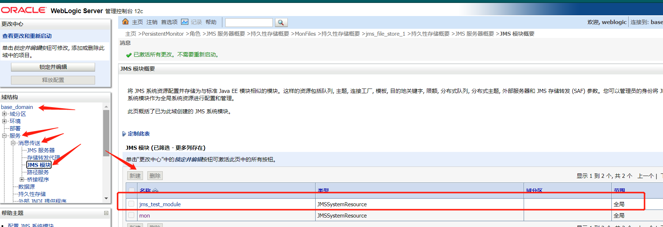
Task: Select 持久性存储 in the tree
Action: 32,194
